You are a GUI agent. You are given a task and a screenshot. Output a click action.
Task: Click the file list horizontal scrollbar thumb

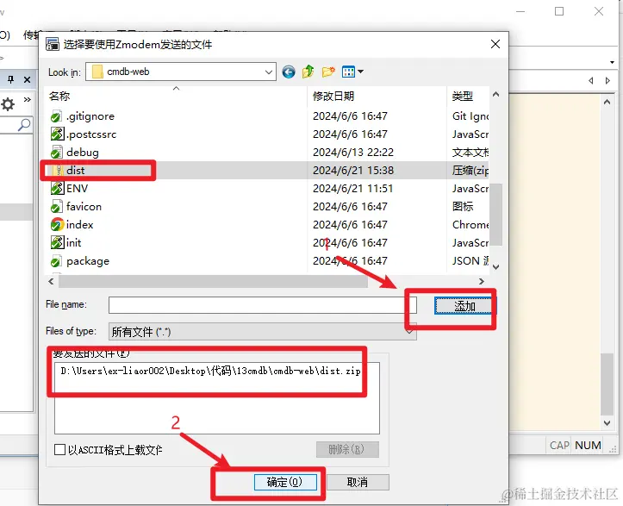click(x=213, y=281)
